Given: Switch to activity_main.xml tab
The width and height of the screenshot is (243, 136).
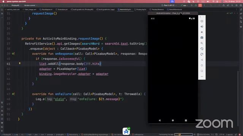Looking at the screenshot, I should tap(12, 9).
